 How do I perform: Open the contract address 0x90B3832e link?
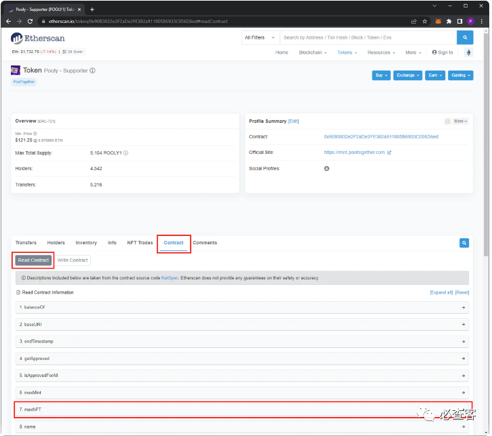pos(381,137)
